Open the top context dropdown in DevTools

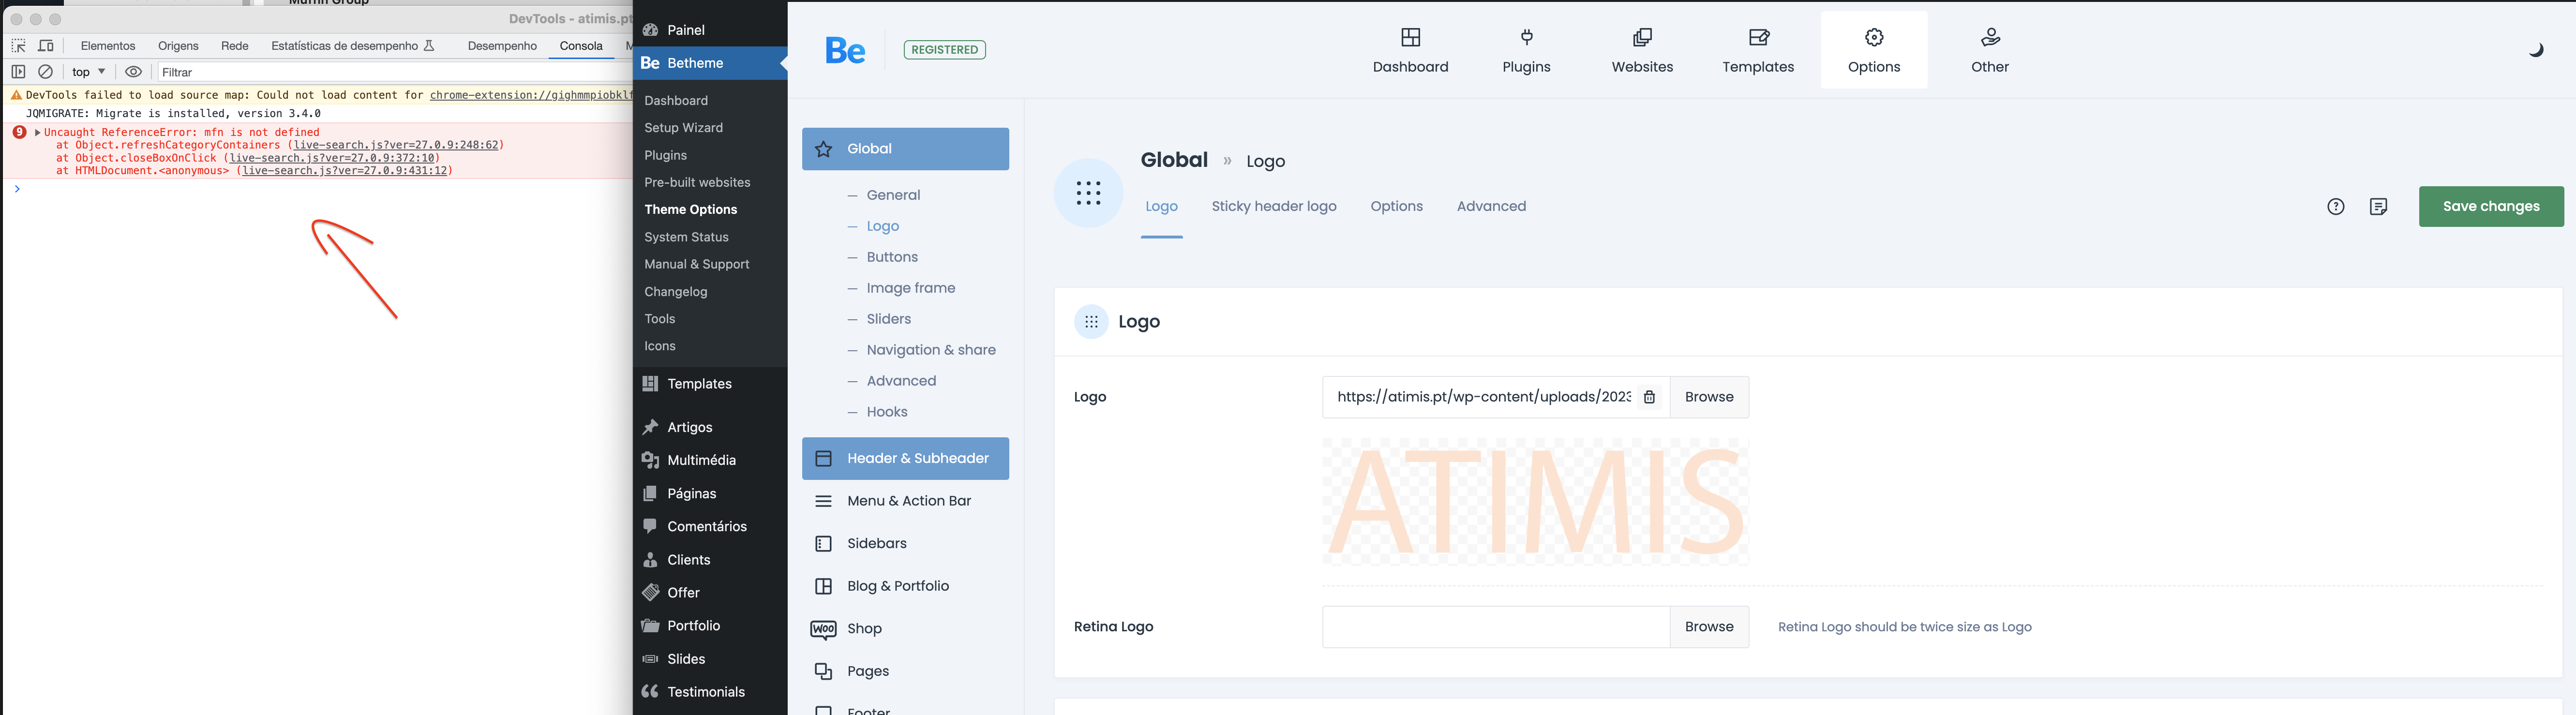pos(89,72)
